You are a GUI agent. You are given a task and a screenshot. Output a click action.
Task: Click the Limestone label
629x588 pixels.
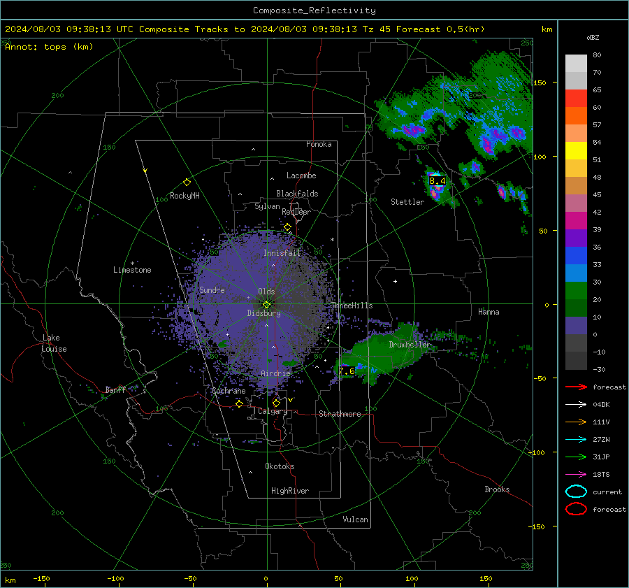click(x=132, y=270)
